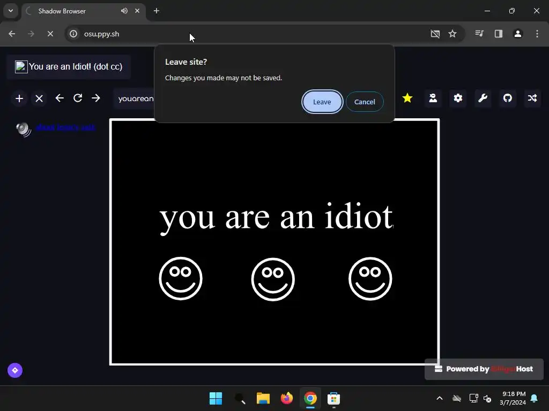The width and height of the screenshot is (549, 411).
Task: Bookmark this page with star icon
Action: pyautogui.click(x=452, y=34)
